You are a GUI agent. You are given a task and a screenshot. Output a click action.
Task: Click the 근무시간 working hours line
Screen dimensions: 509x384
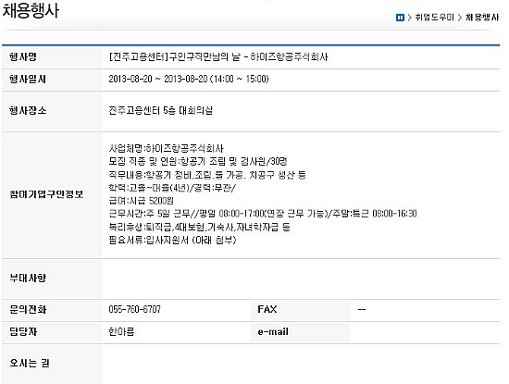(x=263, y=214)
